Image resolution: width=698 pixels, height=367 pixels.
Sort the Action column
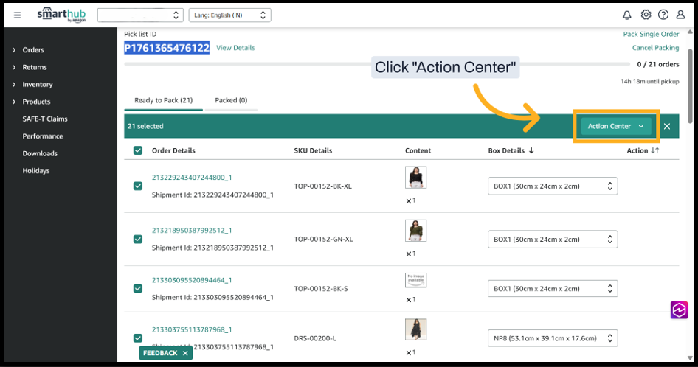tap(654, 150)
